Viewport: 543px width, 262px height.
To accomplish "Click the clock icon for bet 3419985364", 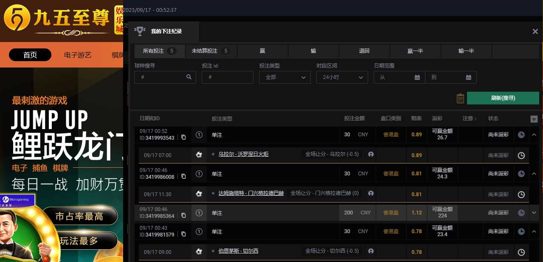I will tap(521, 213).
